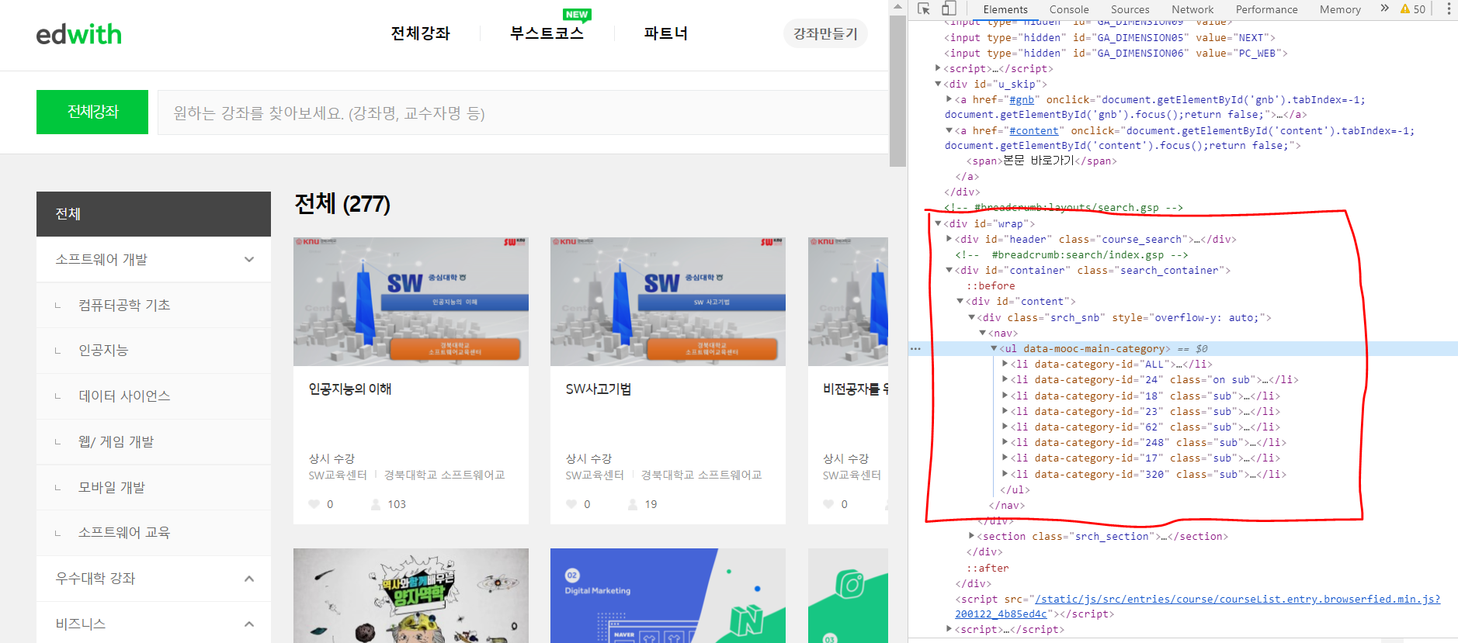Click the edwith logo
Image resolution: width=1458 pixels, height=643 pixels.
78,34
